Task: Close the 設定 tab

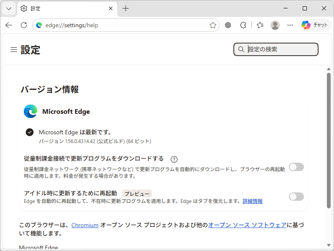Action: point(111,8)
